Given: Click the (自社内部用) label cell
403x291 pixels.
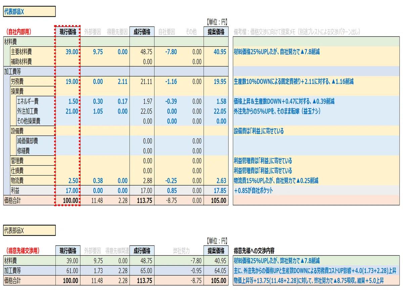Looking at the screenshot, I should pos(19,32).
